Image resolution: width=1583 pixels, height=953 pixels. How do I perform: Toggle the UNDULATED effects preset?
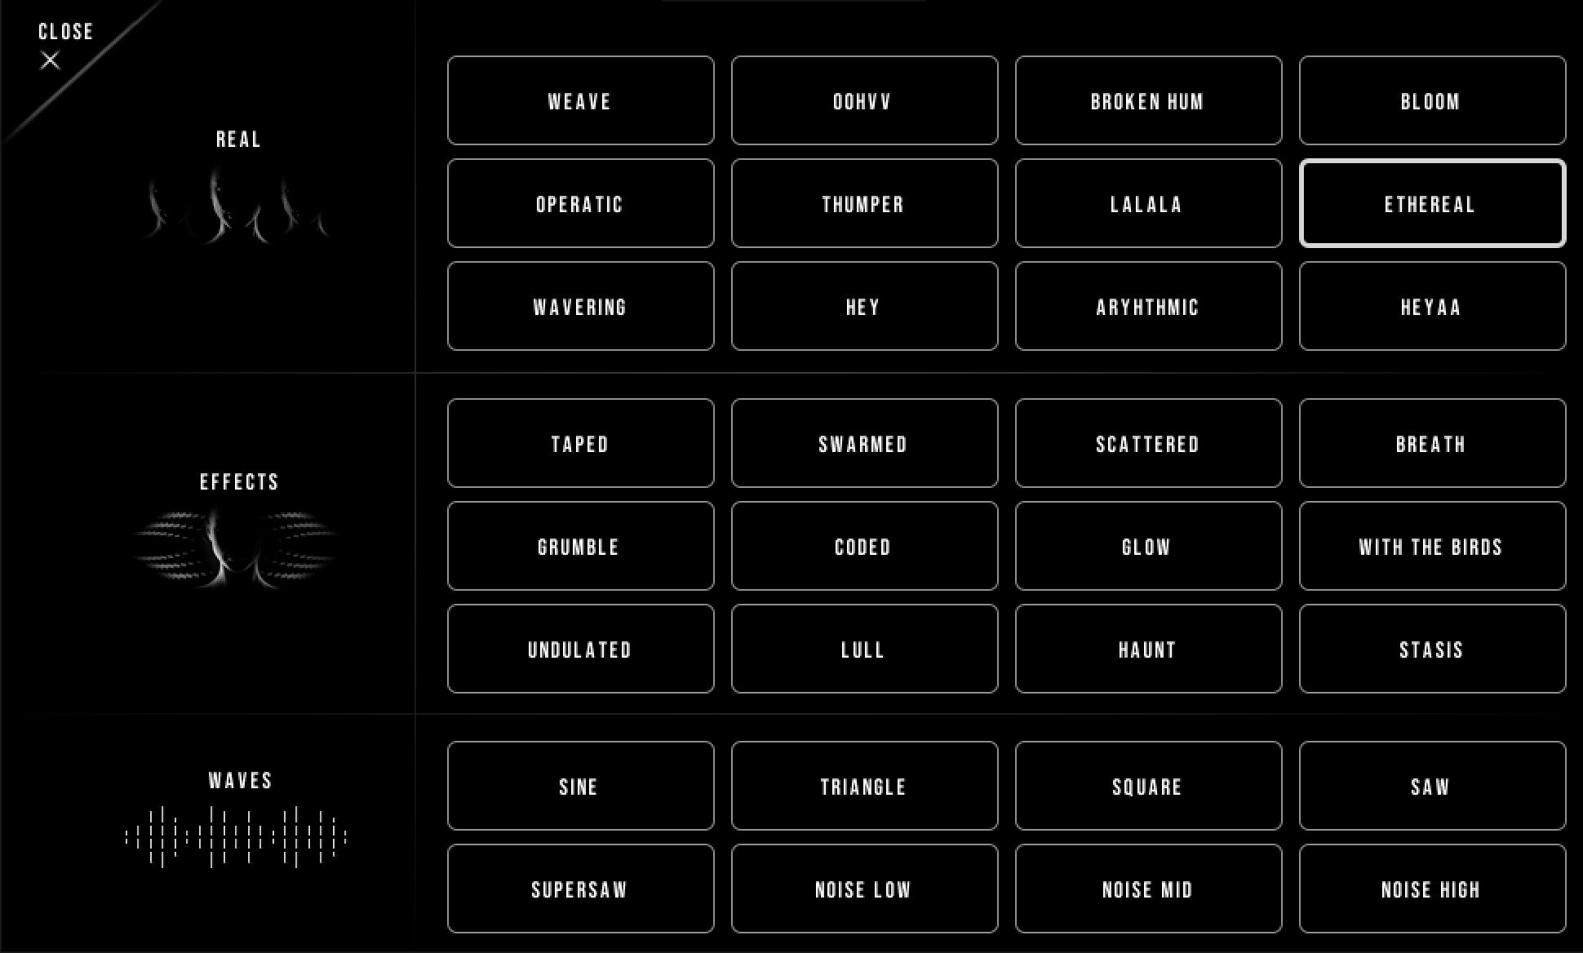tap(579, 651)
